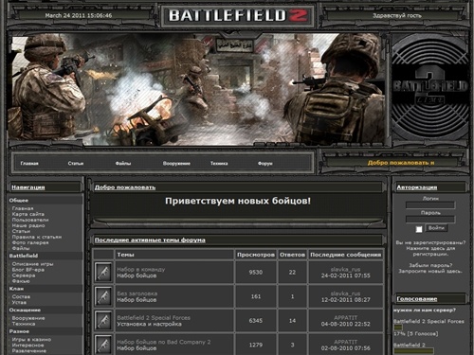Screen dimensions: 474x355
Task: Click Пользователи in sidebar navigation
Action: click(30, 220)
